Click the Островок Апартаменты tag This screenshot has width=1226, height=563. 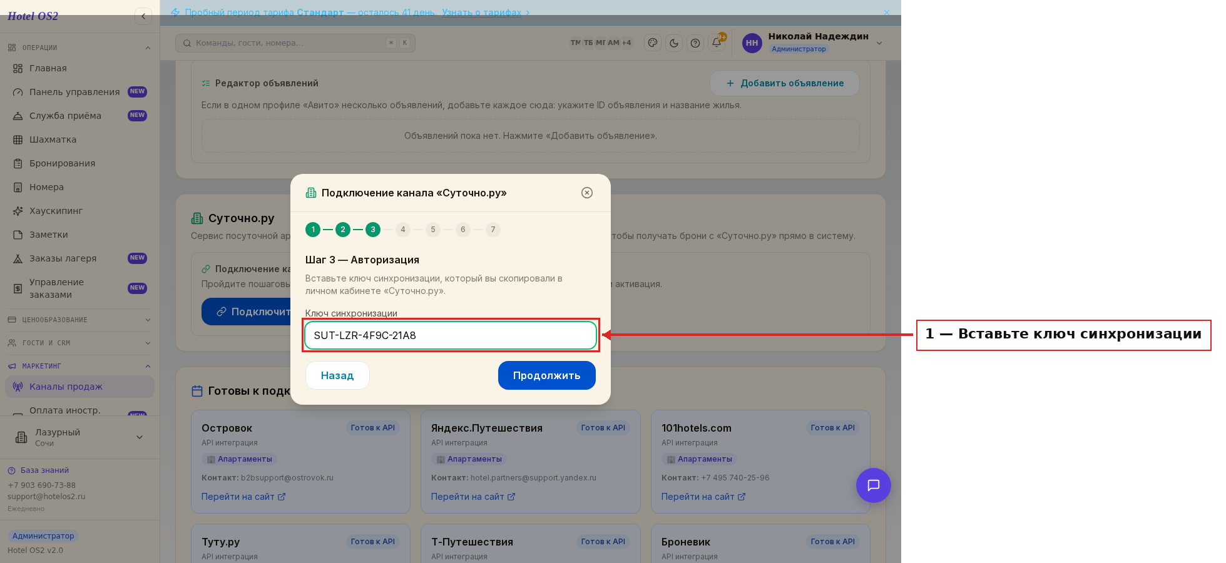point(239,459)
